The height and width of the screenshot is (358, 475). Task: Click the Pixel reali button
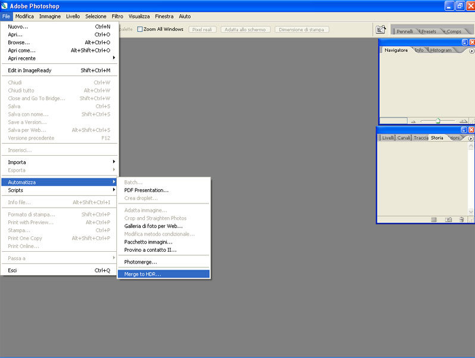click(202, 29)
